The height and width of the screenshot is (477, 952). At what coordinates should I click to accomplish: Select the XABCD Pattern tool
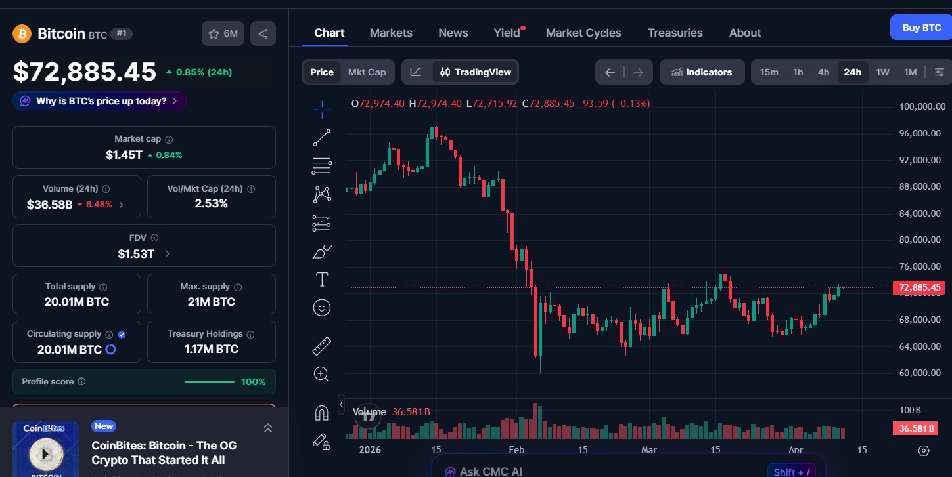(321, 194)
